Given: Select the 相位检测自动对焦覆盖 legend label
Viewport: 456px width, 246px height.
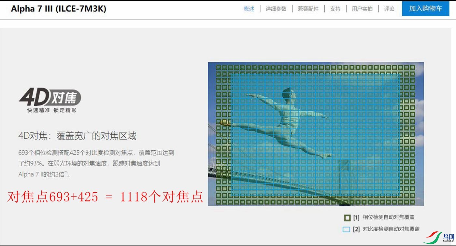Looking at the screenshot, I should (388, 217).
